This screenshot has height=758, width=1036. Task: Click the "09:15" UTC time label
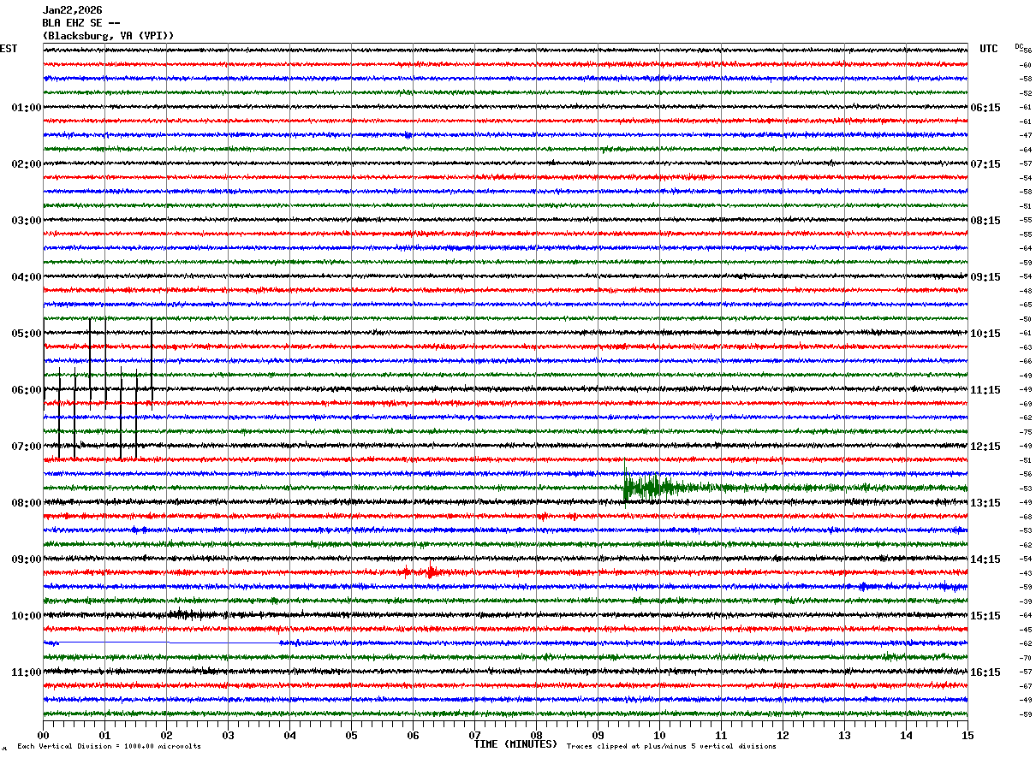(x=985, y=277)
